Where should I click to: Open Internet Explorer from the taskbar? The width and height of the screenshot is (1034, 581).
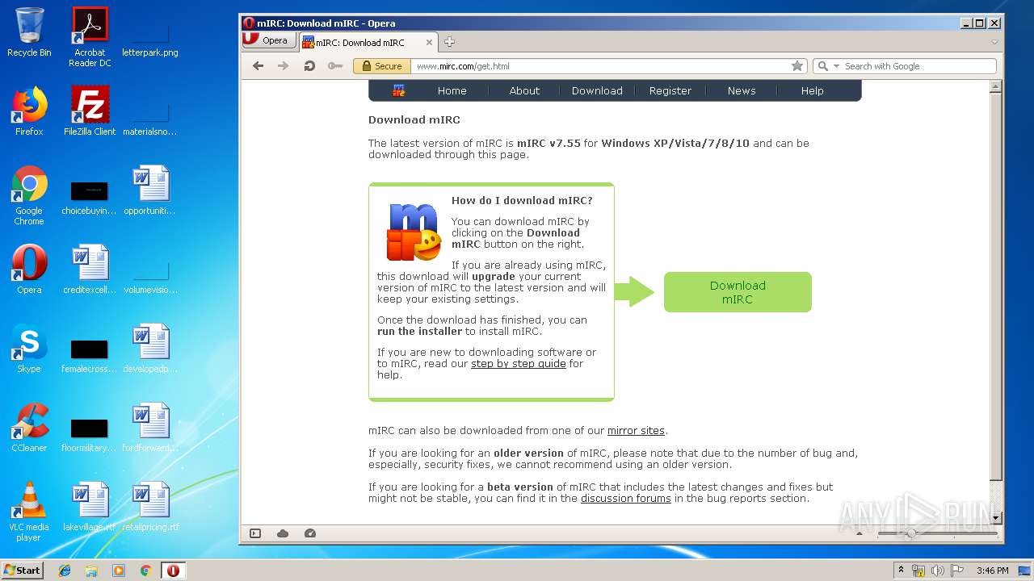pyautogui.click(x=65, y=571)
